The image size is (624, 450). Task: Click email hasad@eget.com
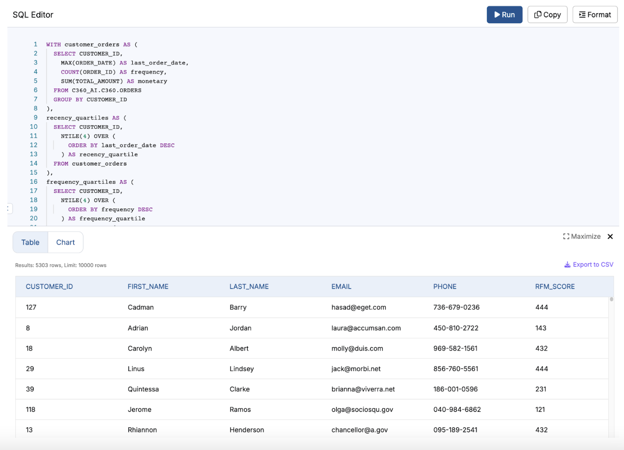pos(359,307)
